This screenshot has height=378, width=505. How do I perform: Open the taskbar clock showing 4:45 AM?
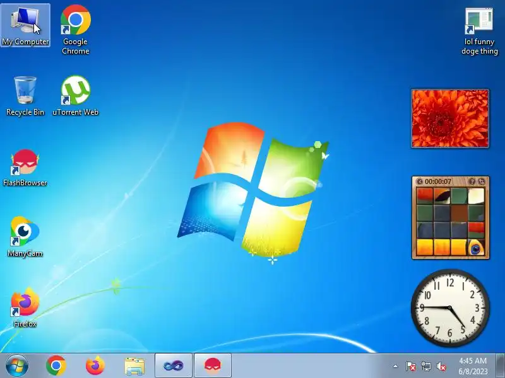pos(473,366)
